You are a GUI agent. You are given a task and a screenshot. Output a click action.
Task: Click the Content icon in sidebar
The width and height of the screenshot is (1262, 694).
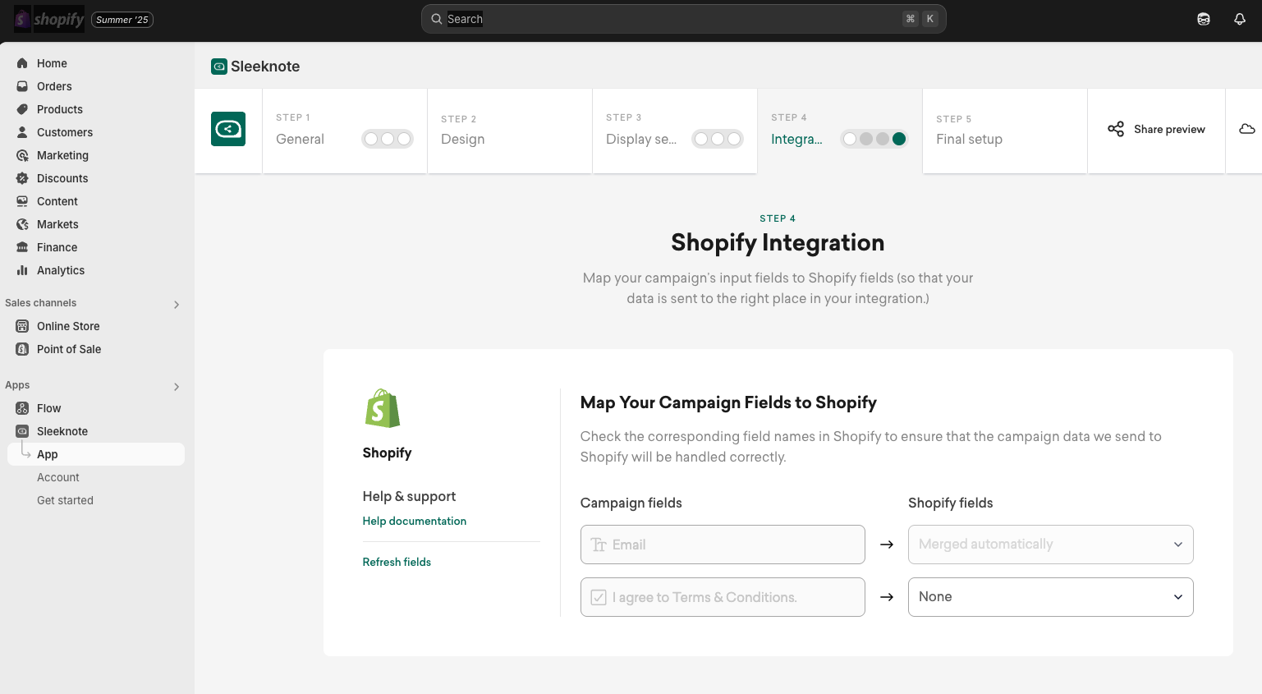coord(22,201)
